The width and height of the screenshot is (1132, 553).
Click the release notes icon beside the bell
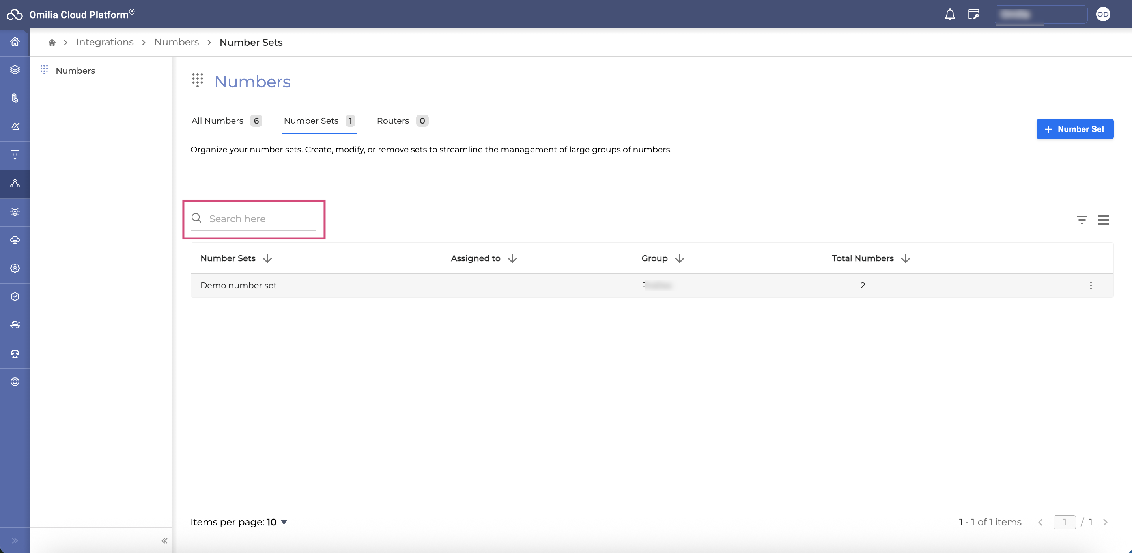[973, 15]
